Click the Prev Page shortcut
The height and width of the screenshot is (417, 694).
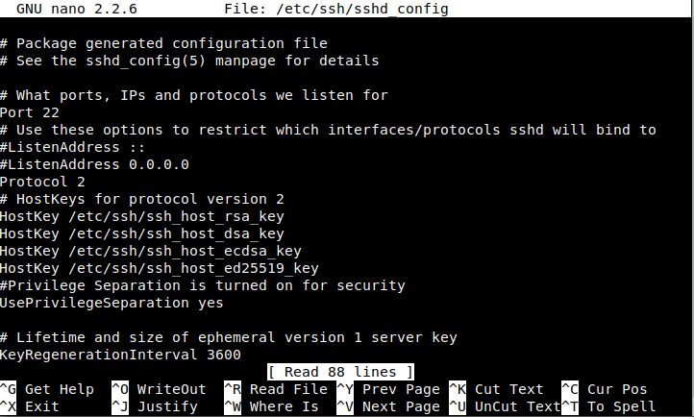click(x=400, y=389)
